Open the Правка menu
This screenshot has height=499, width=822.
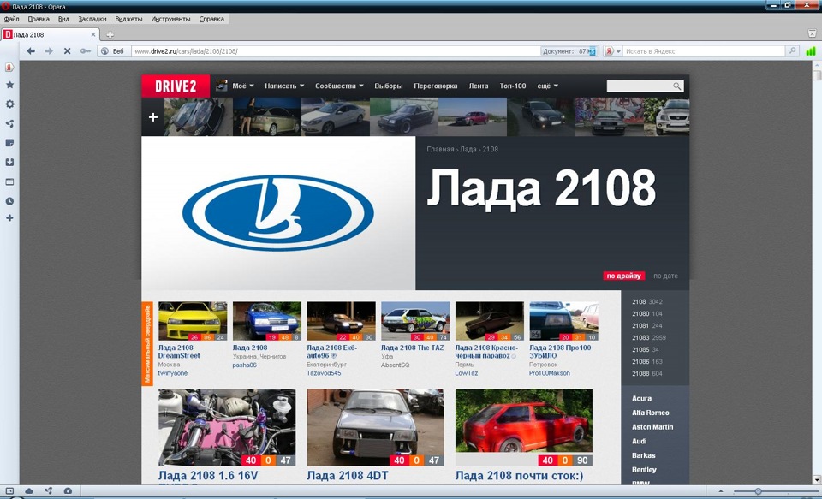coord(39,19)
